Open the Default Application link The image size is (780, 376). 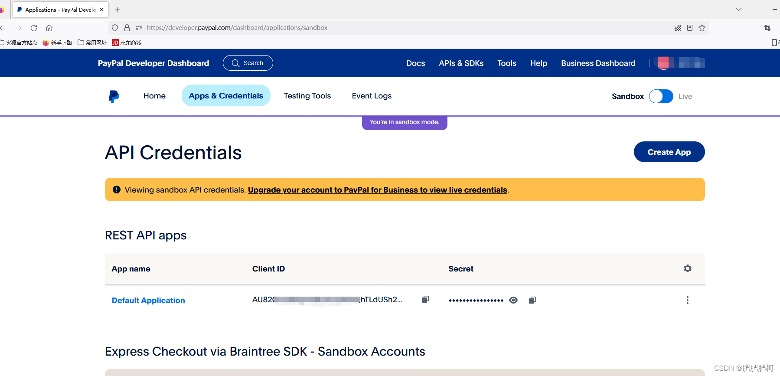[x=148, y=301]
